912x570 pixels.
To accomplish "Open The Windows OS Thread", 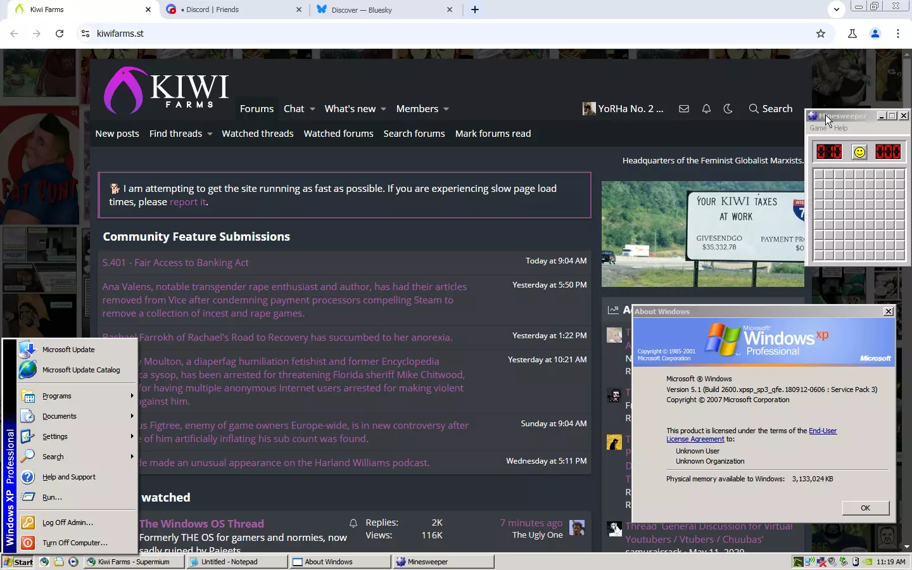I will click(x=201, y=524).
